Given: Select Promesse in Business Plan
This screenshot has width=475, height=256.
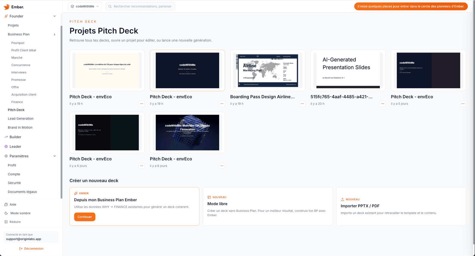Looking at the screenshot, I should (x=18, y=80).
